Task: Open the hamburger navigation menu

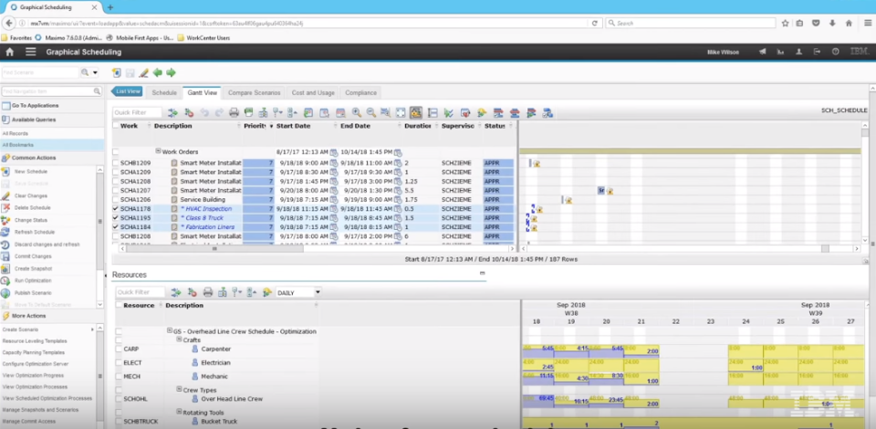Action: pos(31,52)
